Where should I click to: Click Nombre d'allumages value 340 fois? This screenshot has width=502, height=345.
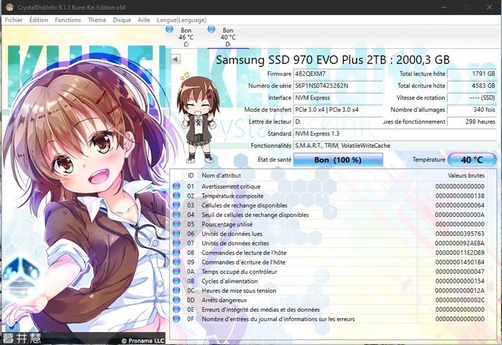click(x=472, y=109)
